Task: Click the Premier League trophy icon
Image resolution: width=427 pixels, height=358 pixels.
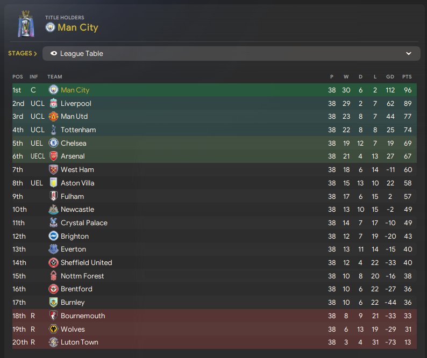Action: point(25,24)
